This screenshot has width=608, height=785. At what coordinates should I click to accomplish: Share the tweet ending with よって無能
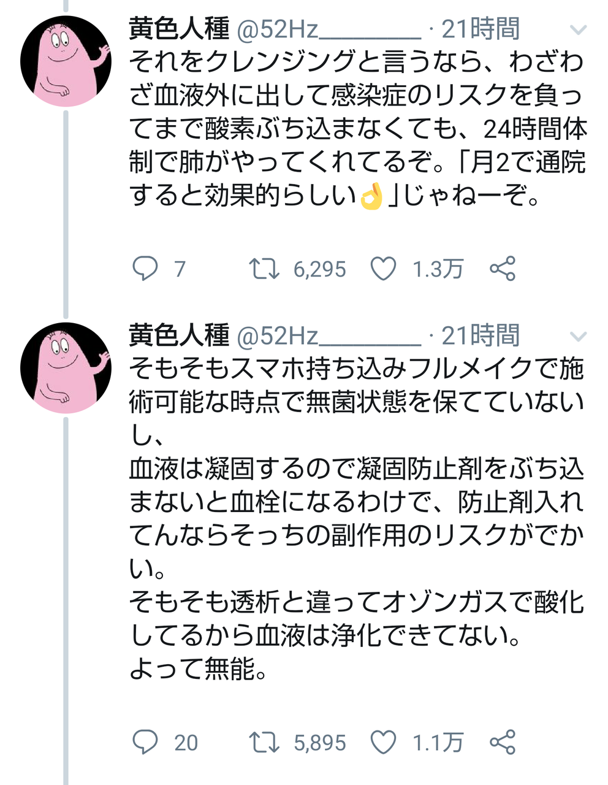(x=503, y=743)
